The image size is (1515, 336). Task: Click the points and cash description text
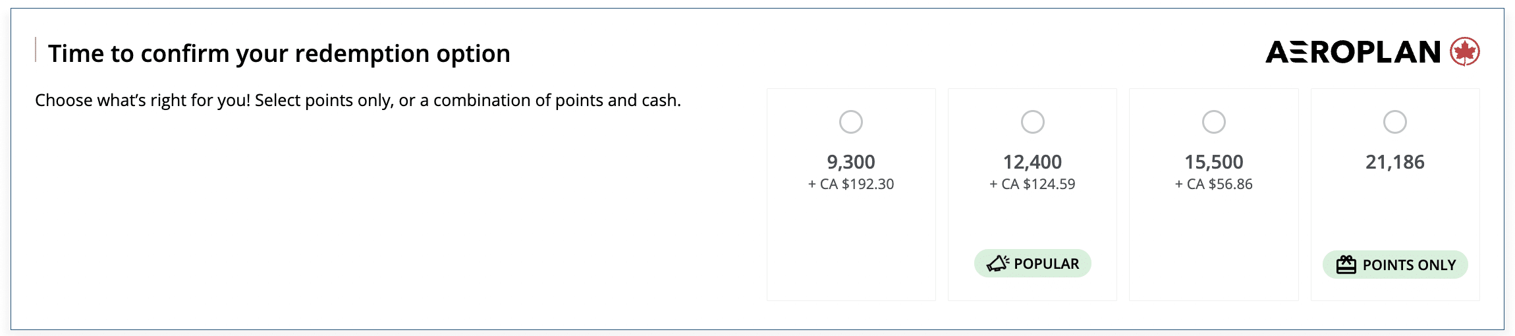tap(358, 100)
